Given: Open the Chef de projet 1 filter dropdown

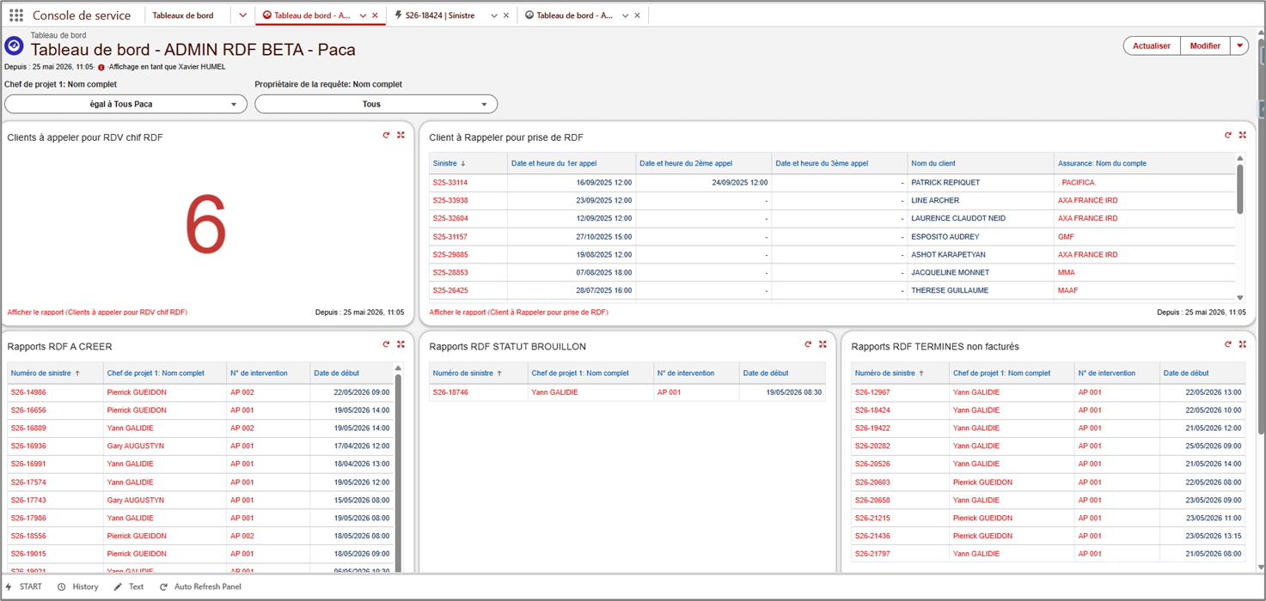Looking at the screenshot, I should (x=125, y=104).
